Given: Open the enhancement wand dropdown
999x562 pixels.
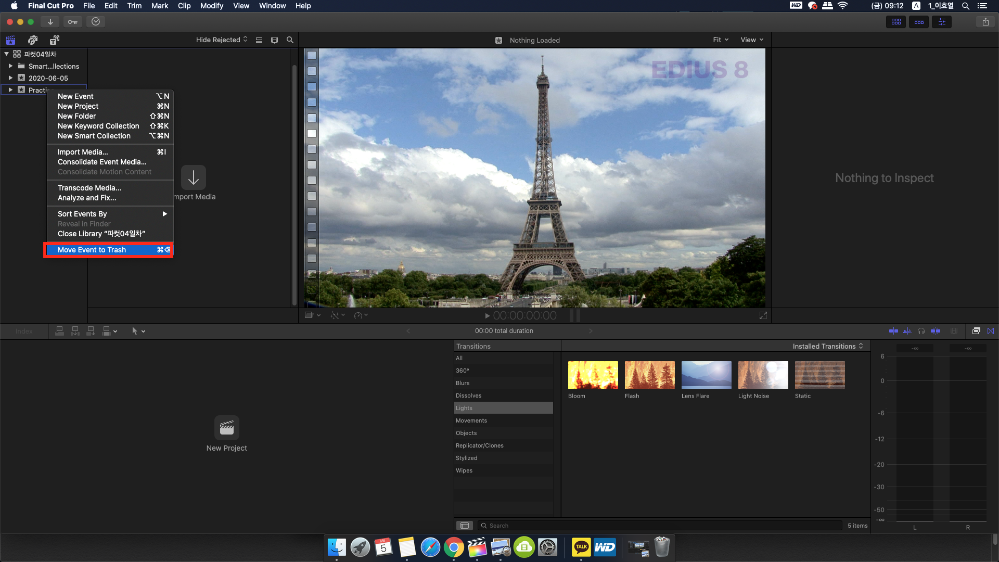Looking at the screenshot, I should tap(338, 315).
